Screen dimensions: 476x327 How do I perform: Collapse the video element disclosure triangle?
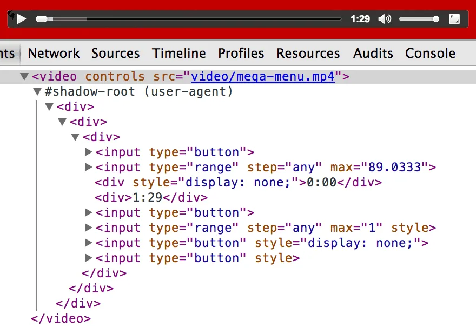24,76
